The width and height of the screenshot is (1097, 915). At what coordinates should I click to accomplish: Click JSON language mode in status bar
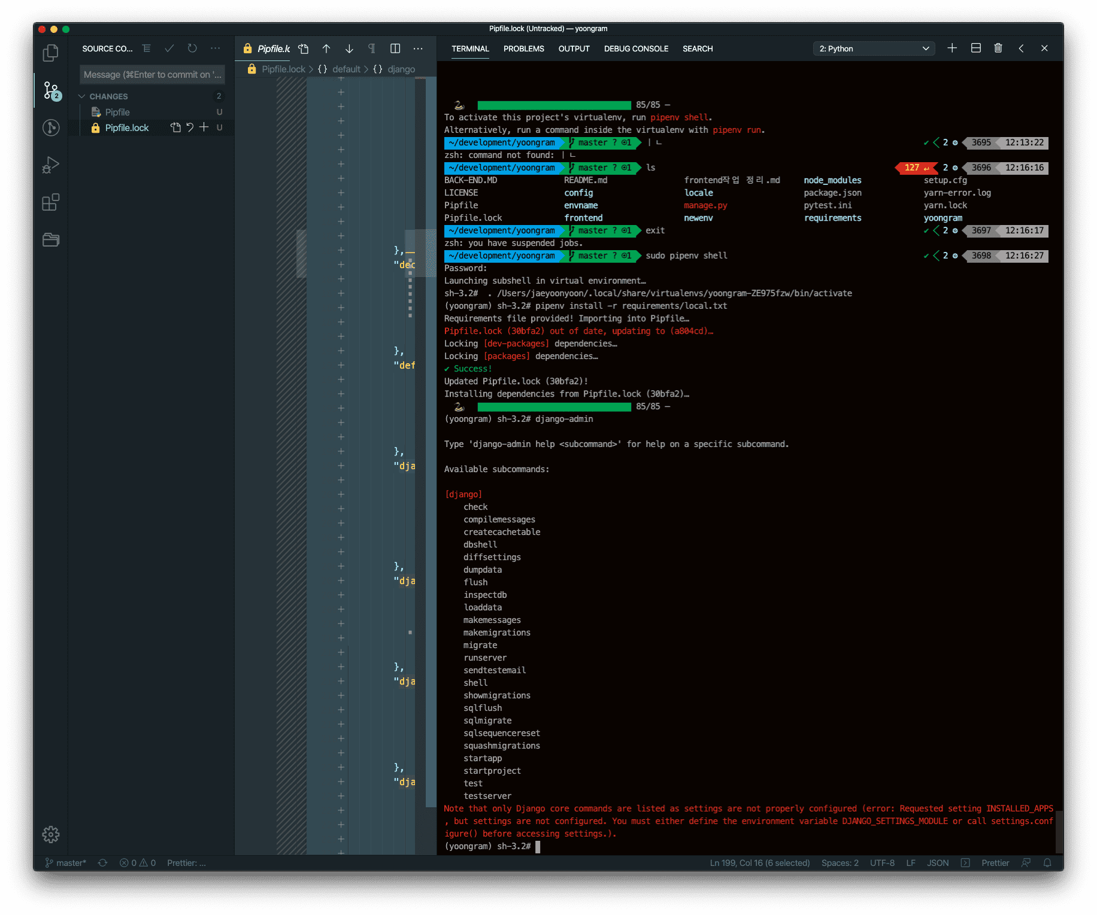click(x=938, y=863)
